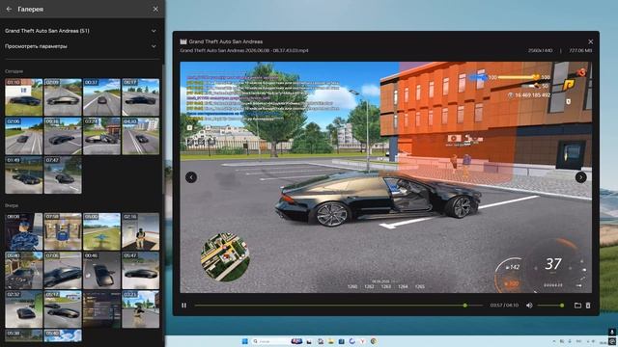Viewport: 618px width, 347px height.
Task: Adjust the volume slider in the player
Action: click(x=550, y=306)
